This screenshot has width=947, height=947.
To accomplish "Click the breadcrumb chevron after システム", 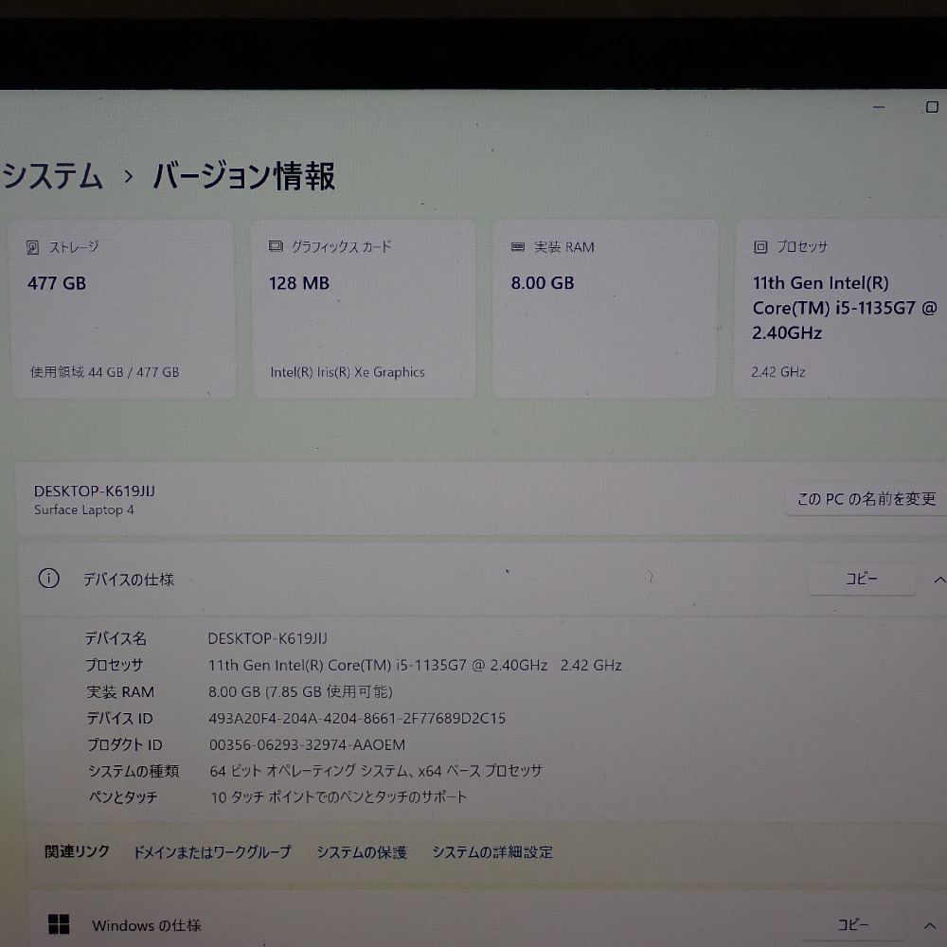I will 128,176.
